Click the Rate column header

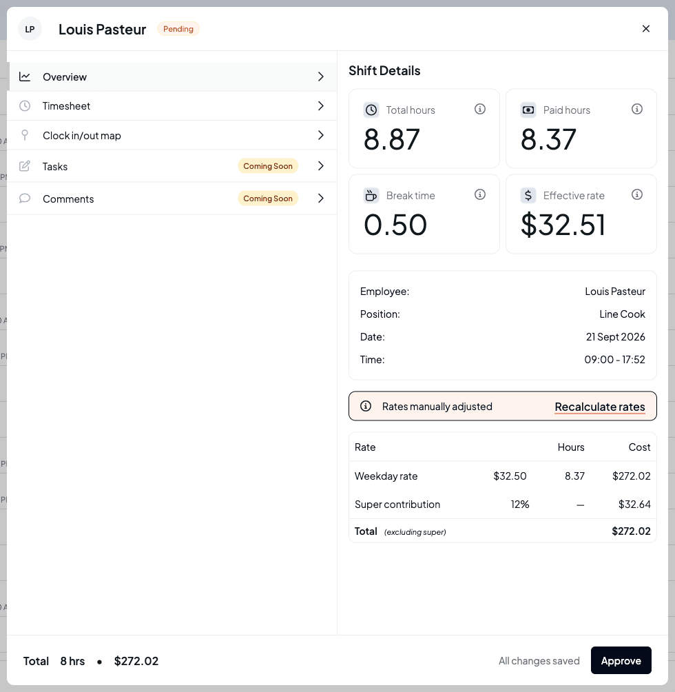pyautogui.click(x=365, y=447)
